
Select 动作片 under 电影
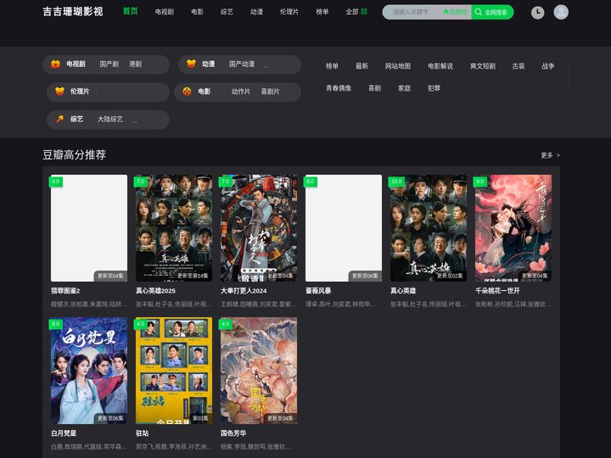pos(241,92)
